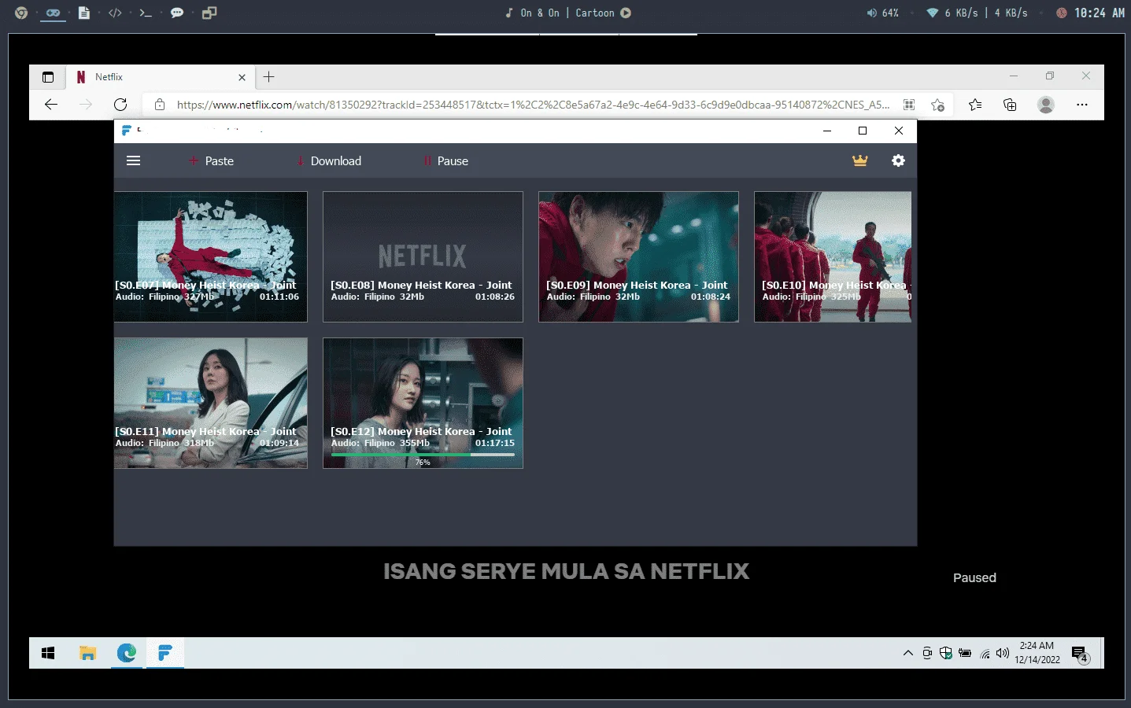Screen dimensions: 1131x708
Task: Click the Download button
Action: (x=328, y=160)
